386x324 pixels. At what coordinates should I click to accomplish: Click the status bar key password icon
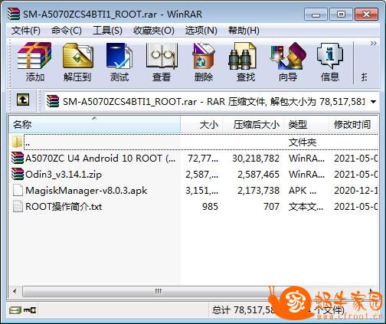[30, 310]
